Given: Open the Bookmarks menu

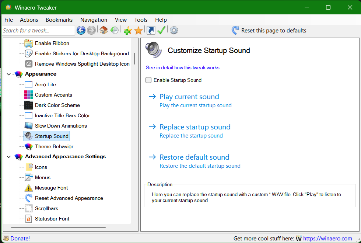Looking at the screenshot, I should point(59,20).
